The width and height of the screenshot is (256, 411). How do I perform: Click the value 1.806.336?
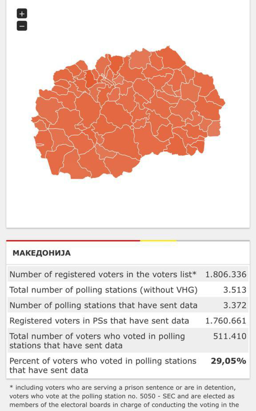pos(226,274)
